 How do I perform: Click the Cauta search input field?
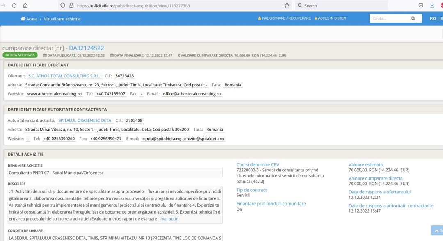(390, 18)
